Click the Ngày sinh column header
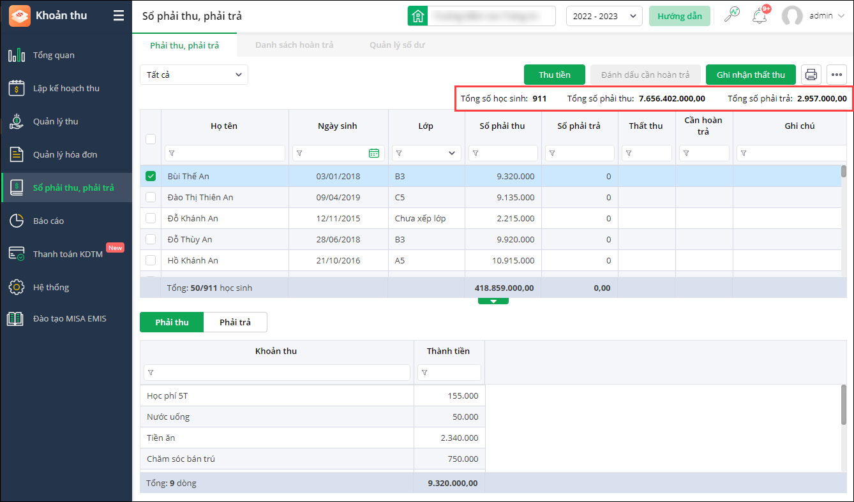This screenshot has width=854, height=502. 338,126
